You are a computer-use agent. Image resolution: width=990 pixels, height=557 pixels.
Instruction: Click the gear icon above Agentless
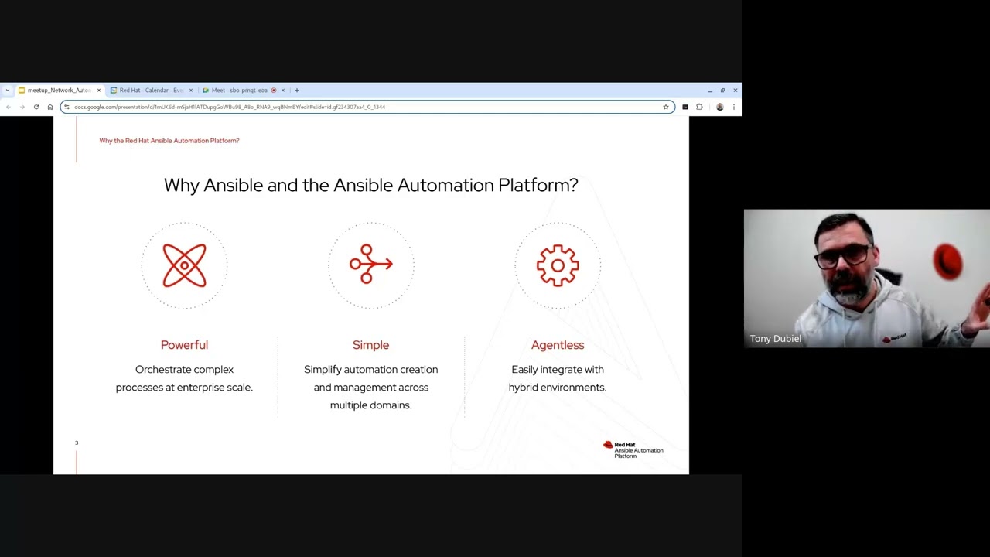pos(558,265)
